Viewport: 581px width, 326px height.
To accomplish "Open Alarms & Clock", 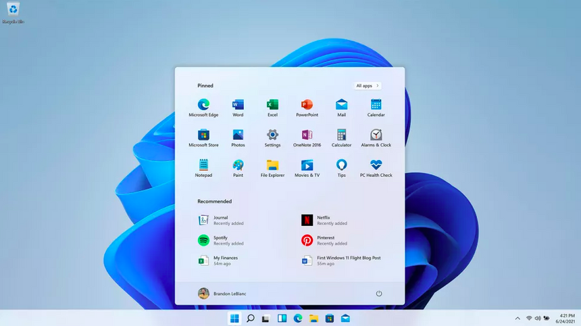I will (x=376, y=136).
